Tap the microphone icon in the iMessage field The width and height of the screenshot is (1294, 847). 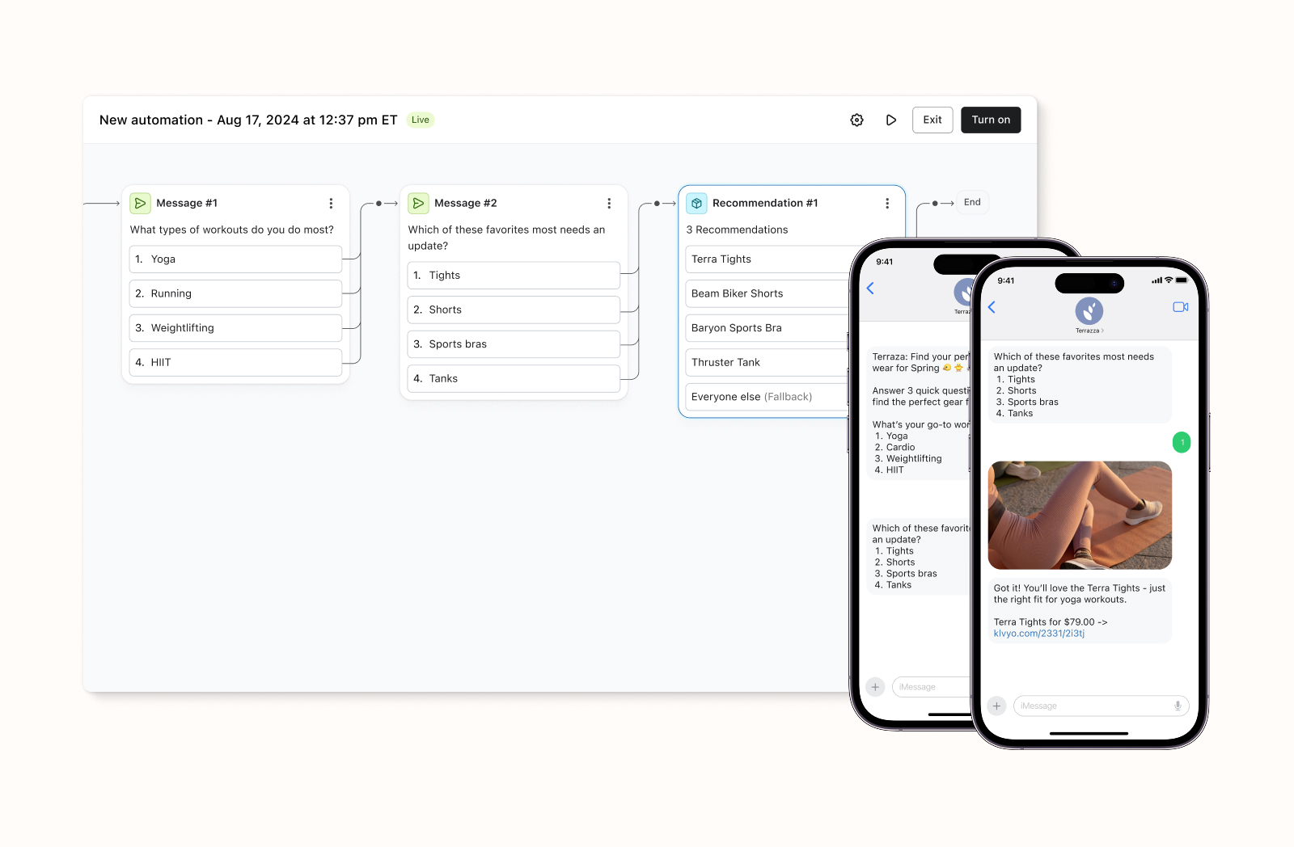[1178, 706]
